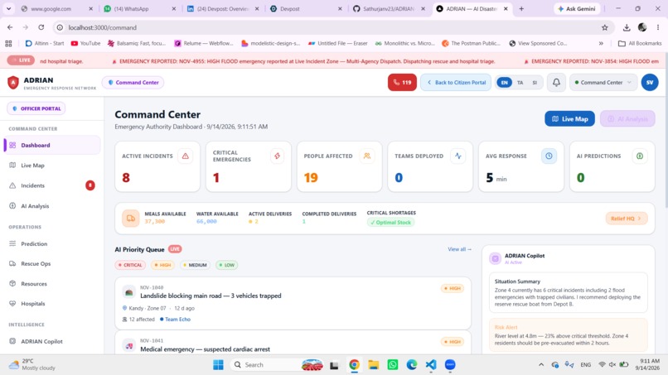Image resolution: width=668 pixels, height=375 pixels.
Task: Switch to GitHub Sathurjanv23 tab
Action: 388,8
